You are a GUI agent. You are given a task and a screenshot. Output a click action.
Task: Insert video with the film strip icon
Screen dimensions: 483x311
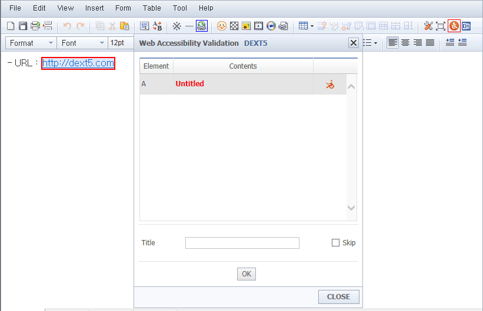[258, 26]
